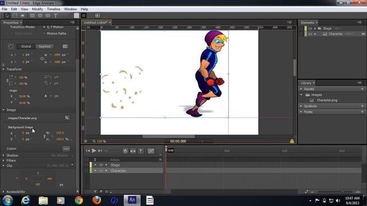Click the relative-corner position selector icon
367x206 pixels.
coord(11,46)
